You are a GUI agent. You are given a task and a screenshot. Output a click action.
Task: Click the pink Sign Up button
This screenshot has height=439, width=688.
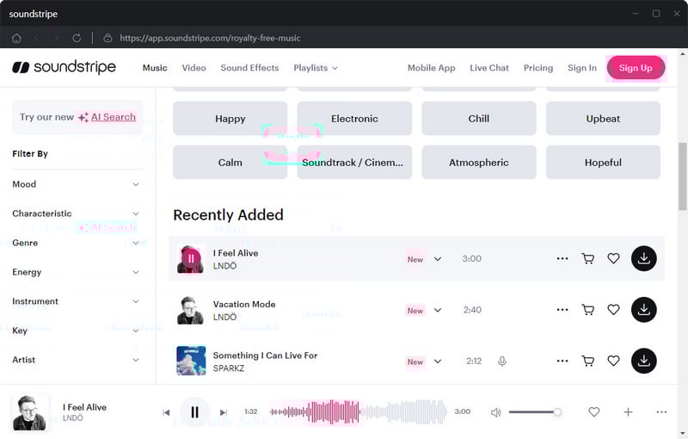click(636, 68)
